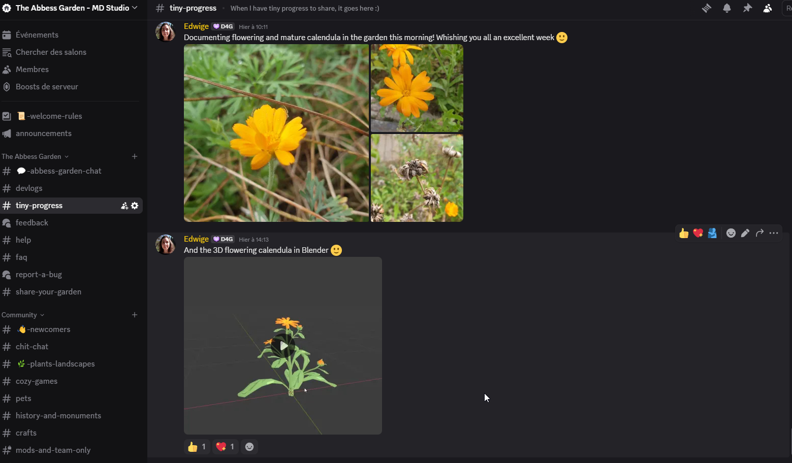
Task: Open pinned messages with the pin icon
Action: click(x=747, y=8)
